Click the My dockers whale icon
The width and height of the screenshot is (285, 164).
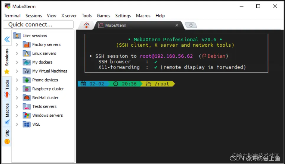click(x=27, y=62)
